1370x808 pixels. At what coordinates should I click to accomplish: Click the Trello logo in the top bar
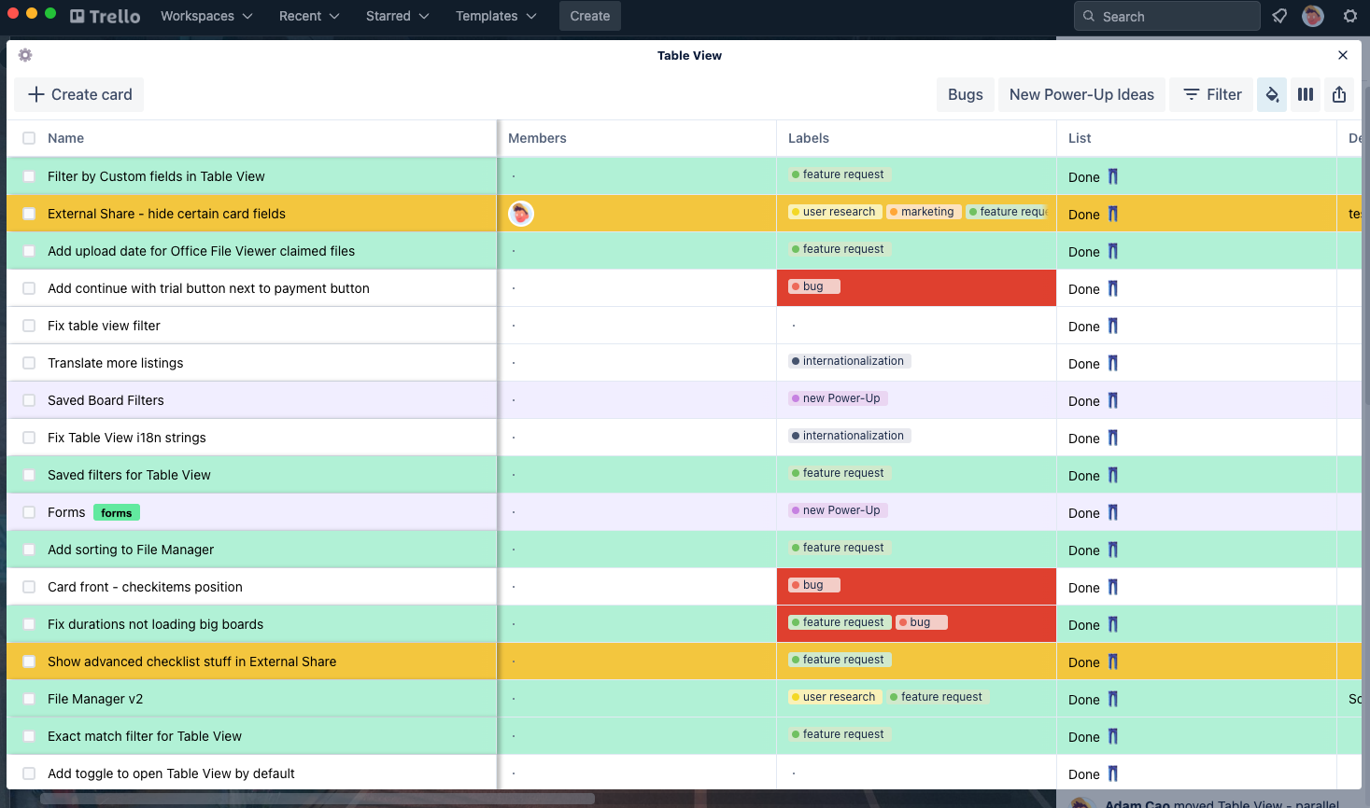[x=105, y=16]
